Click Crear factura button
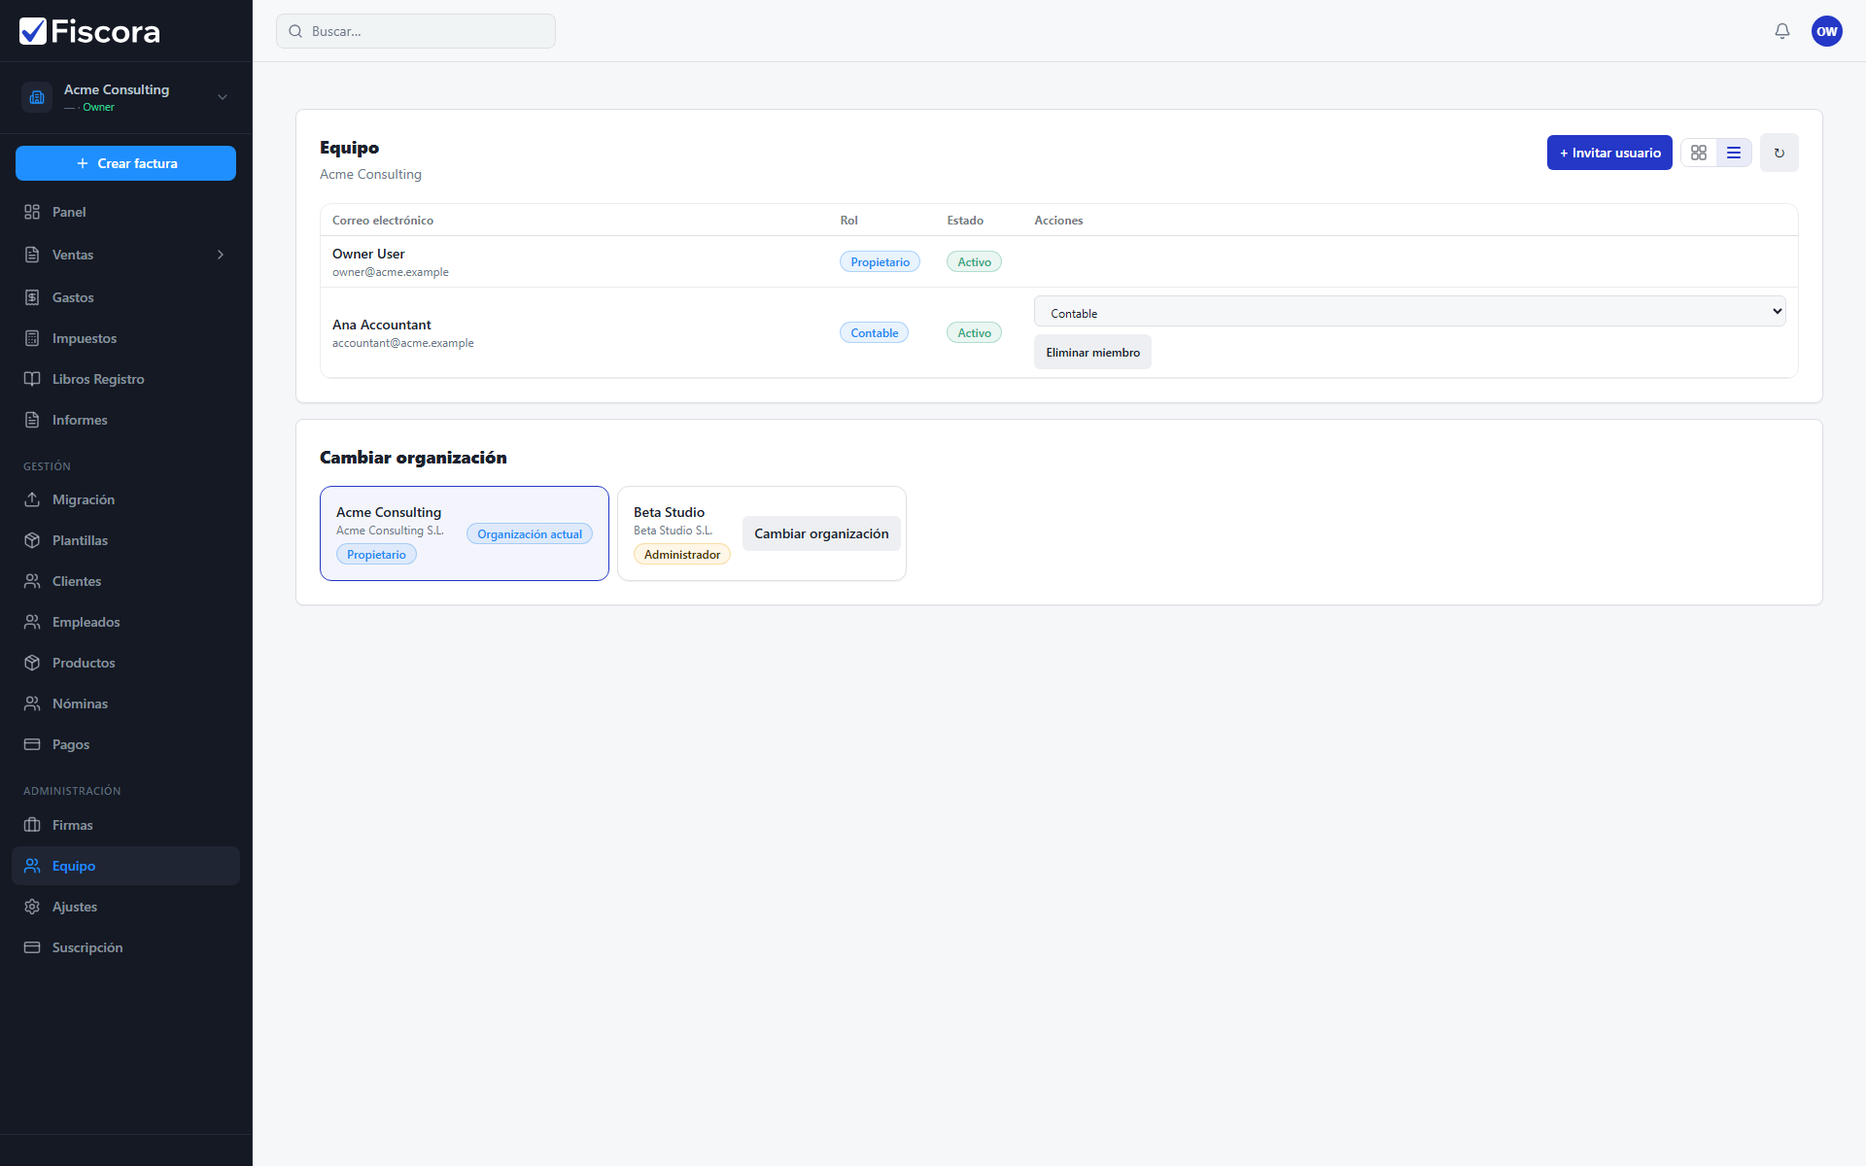The width and height of the screenshot is (1866, 1166). click(125, 163)
